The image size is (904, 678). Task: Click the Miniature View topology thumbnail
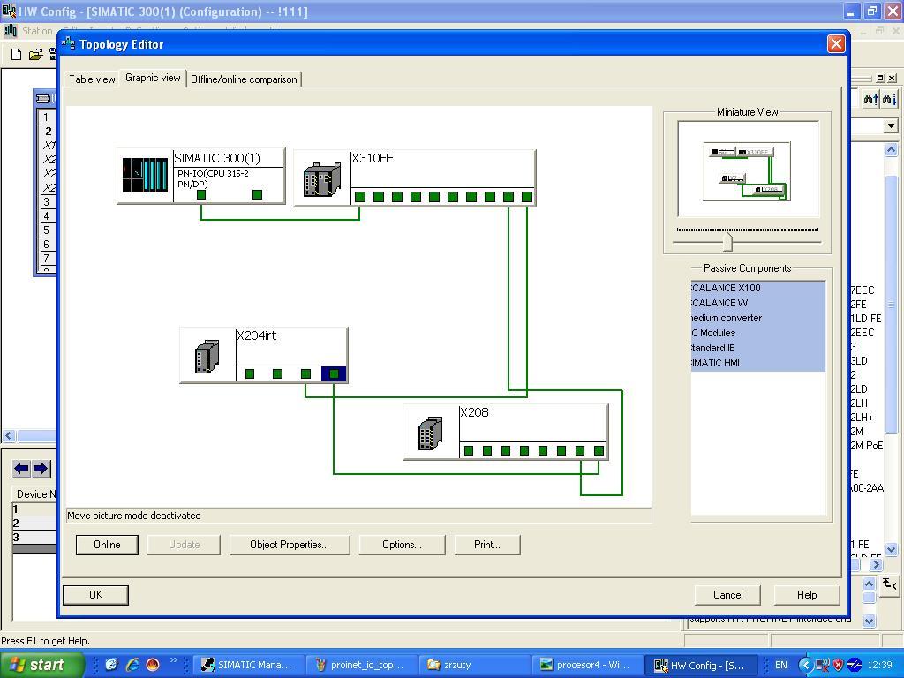coord(747,172)
